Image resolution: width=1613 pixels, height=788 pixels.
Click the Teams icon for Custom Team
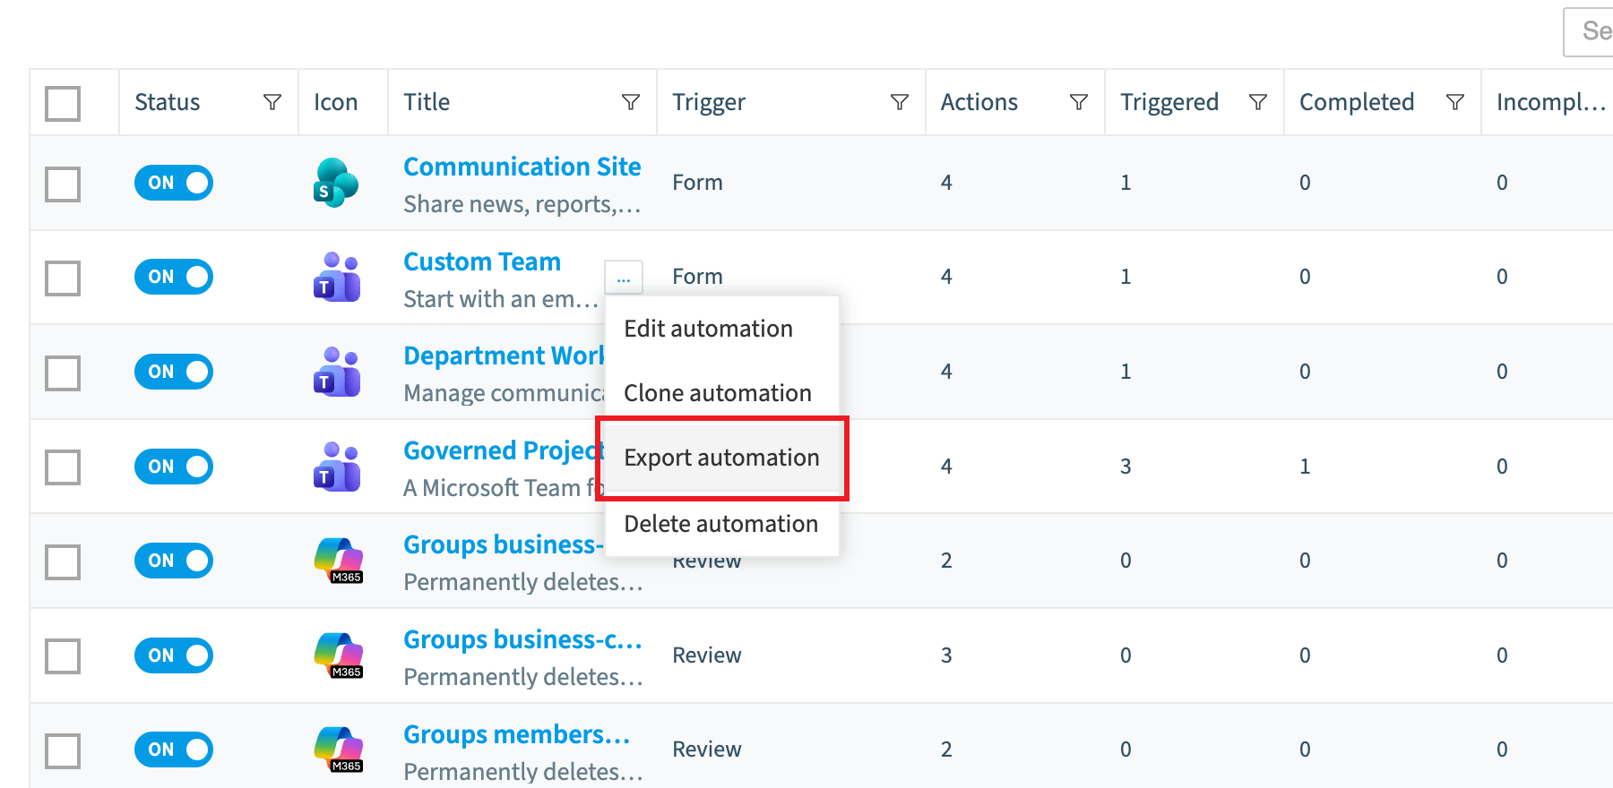click(336, 277)
